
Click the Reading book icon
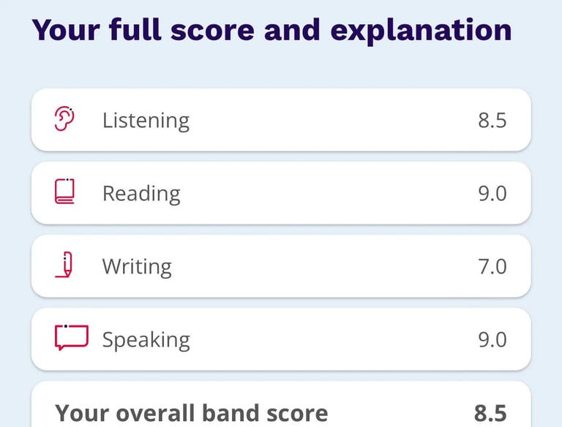pyautogui.click(x=64, y=192)
